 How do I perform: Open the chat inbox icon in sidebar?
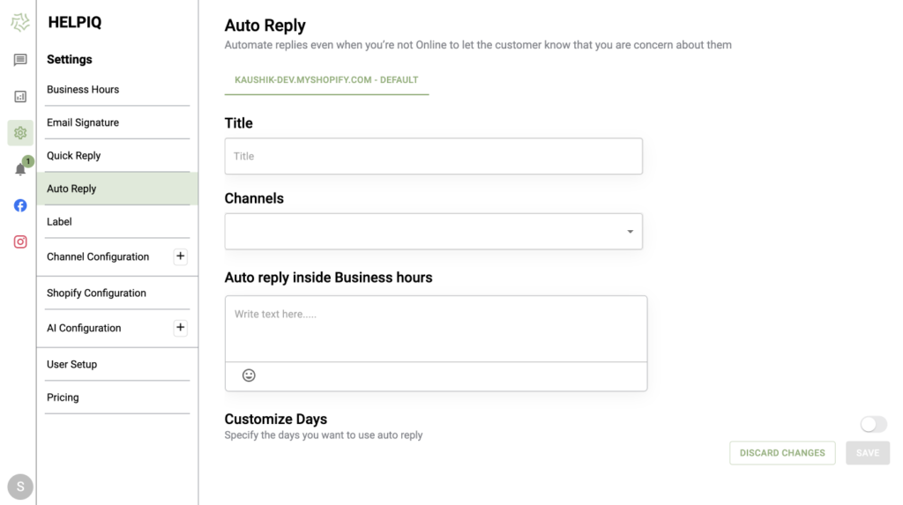point(20,60)
